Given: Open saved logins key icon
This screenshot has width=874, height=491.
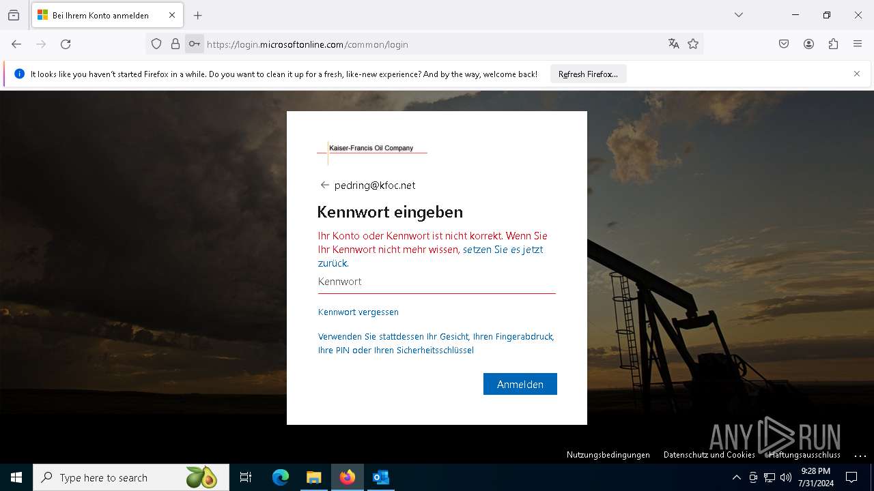Looking at the screenshot, I should [195, 44].
